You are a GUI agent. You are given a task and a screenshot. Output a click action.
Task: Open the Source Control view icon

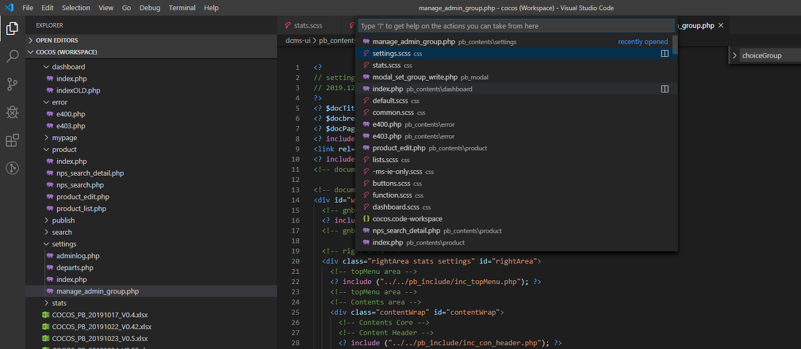pos(12,84)
